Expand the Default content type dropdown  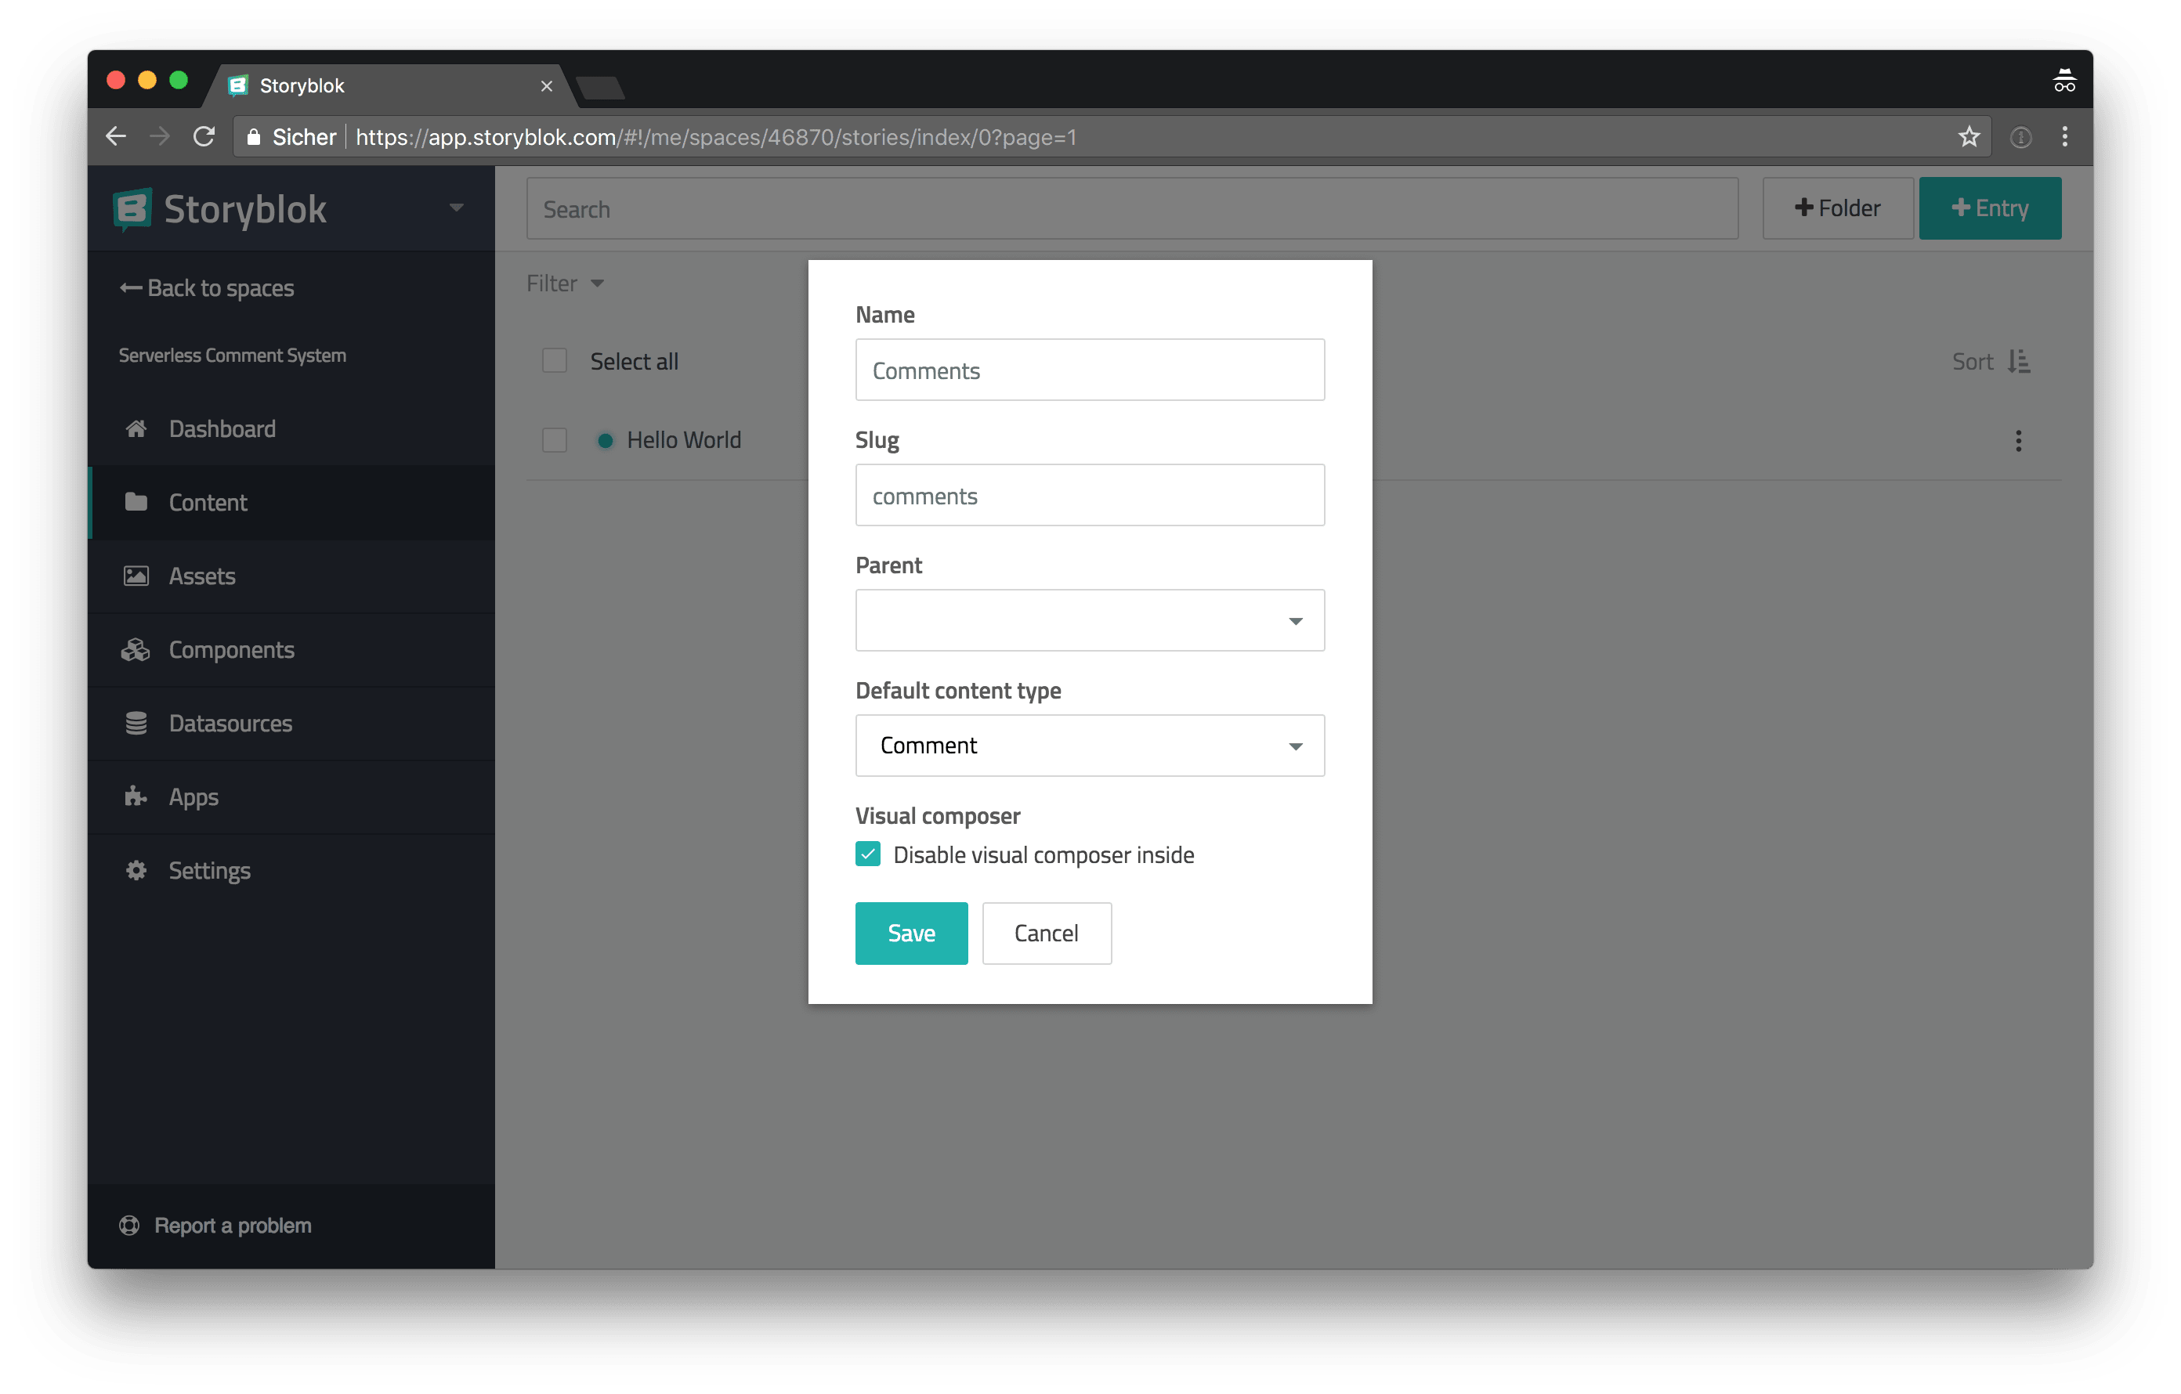[x=1090, y=746]
